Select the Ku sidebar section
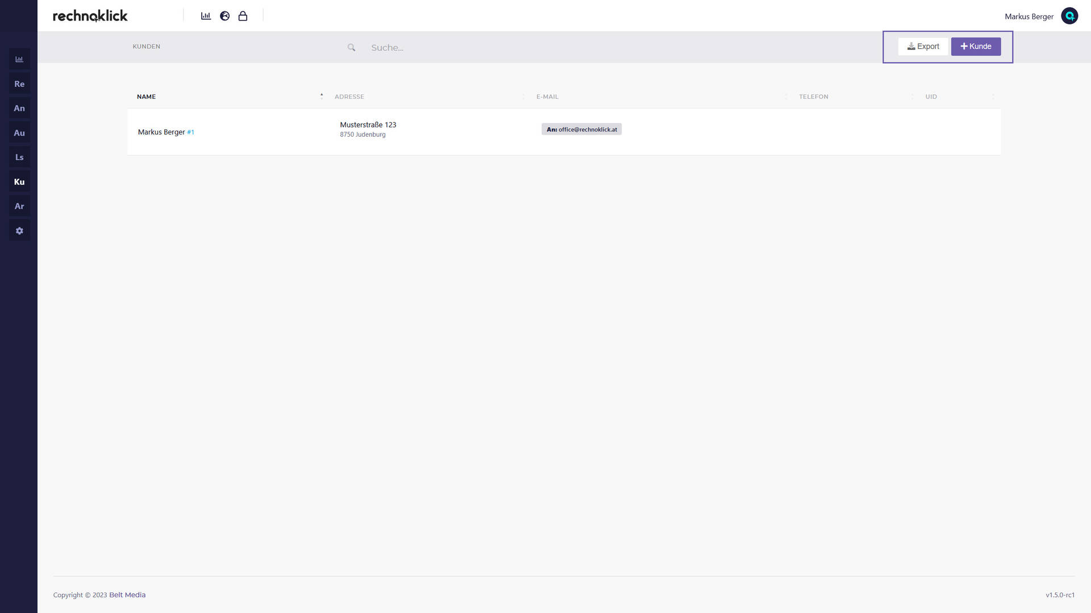 [19, 182]
